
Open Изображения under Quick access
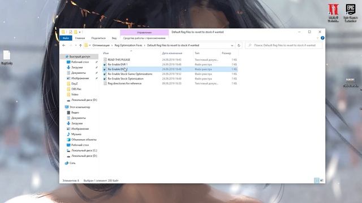(x=80, y=78)
